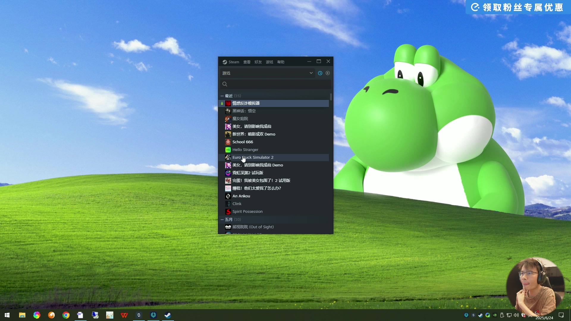
Task: Select Hello Stranger game entry
Action: click(274, 150)
